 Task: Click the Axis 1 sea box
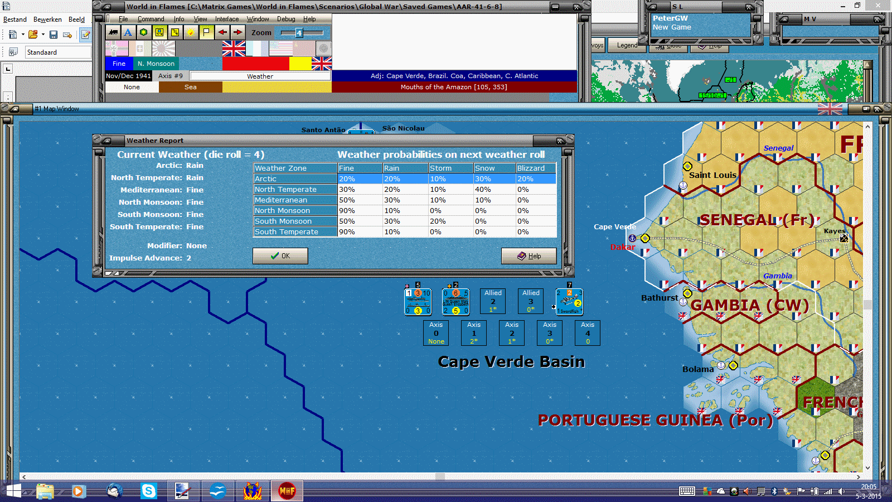474,333
